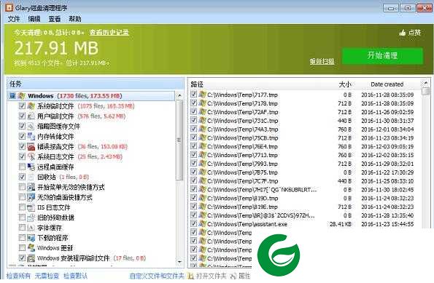Click the Glary app icon in title bar
Screen dimensions: 434x283
[9, 7]
